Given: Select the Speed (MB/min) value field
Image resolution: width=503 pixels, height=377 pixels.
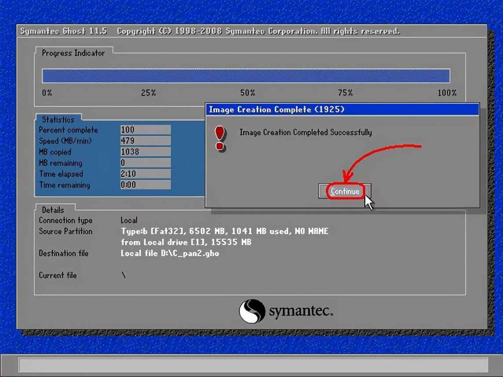Looking at the screenshot, I should [146, 141].
